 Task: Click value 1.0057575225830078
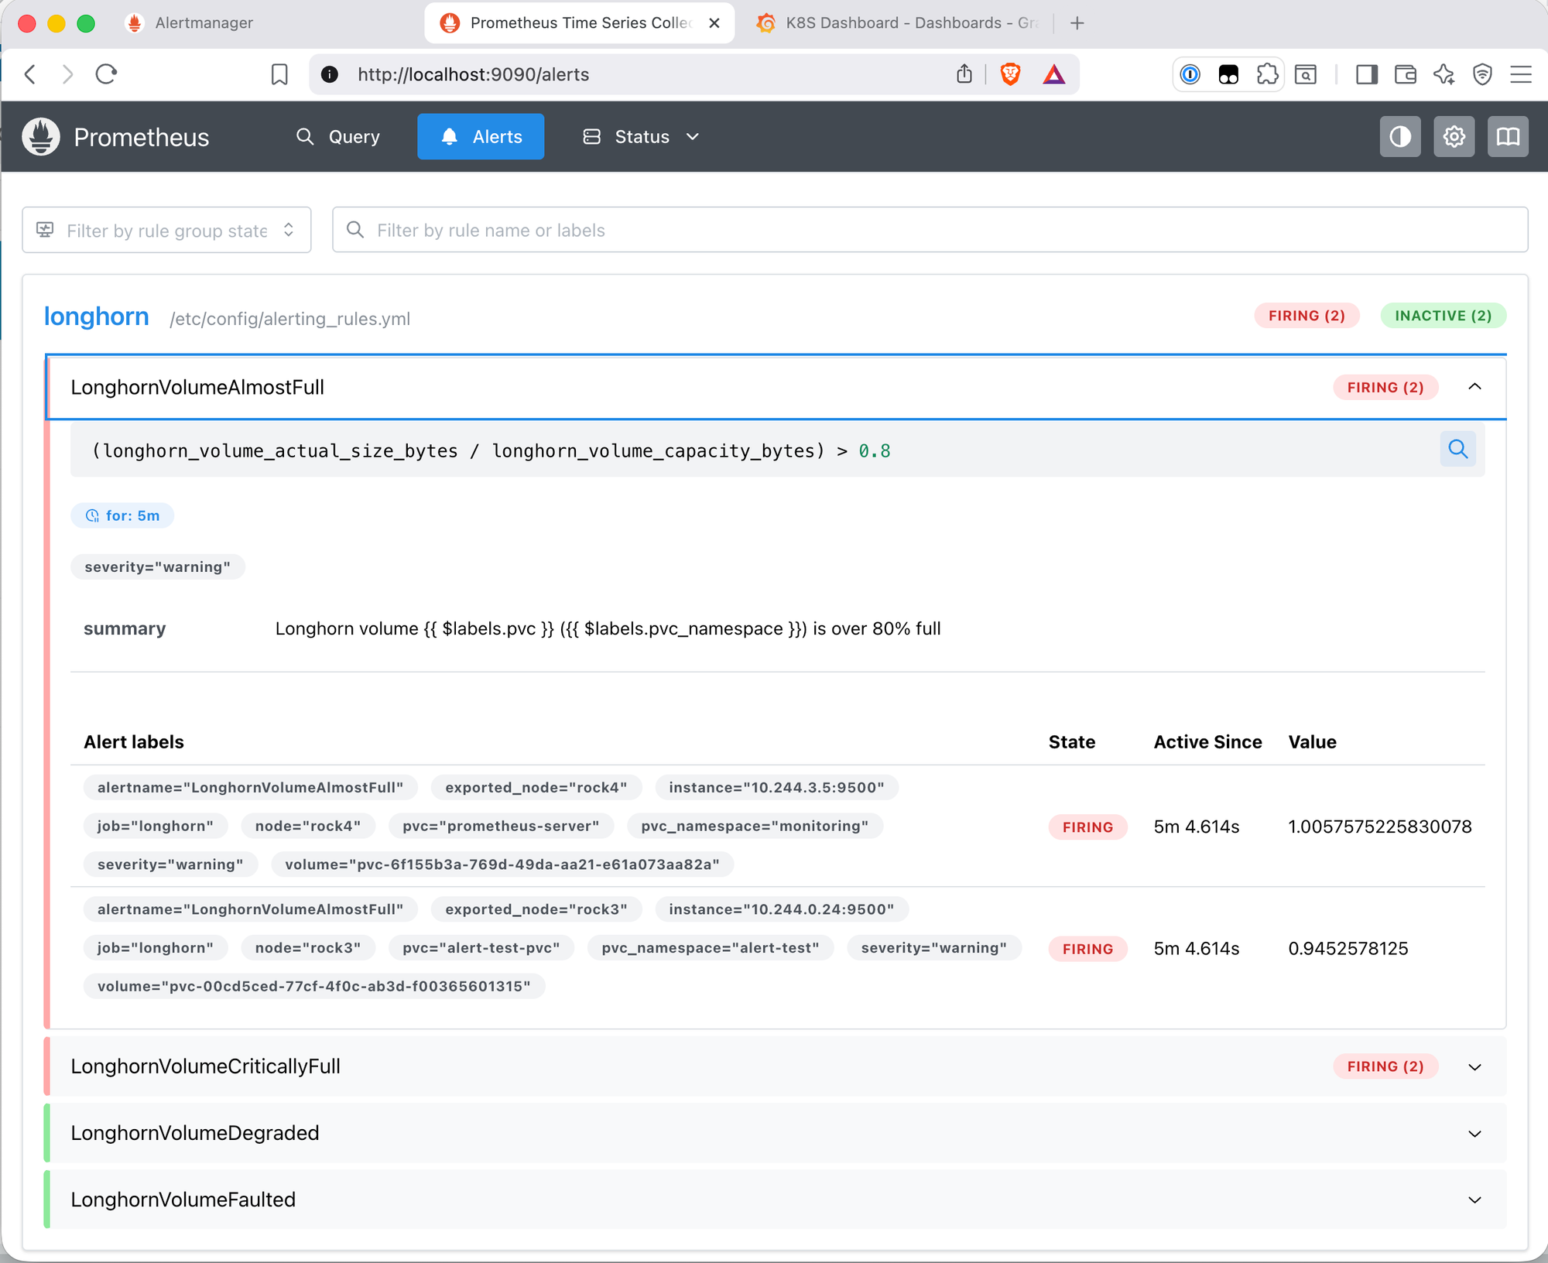click(x=1379, y=827)
